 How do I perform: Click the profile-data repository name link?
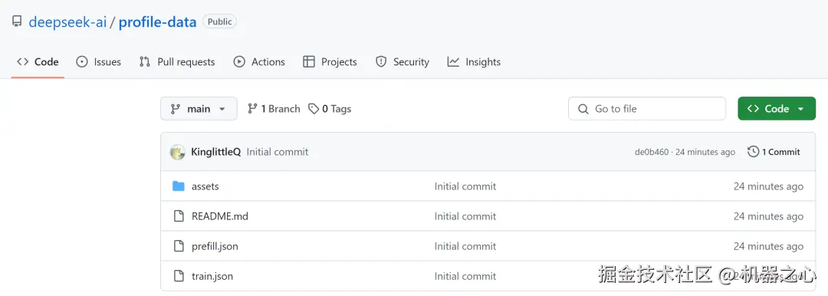tap(157, 22)
